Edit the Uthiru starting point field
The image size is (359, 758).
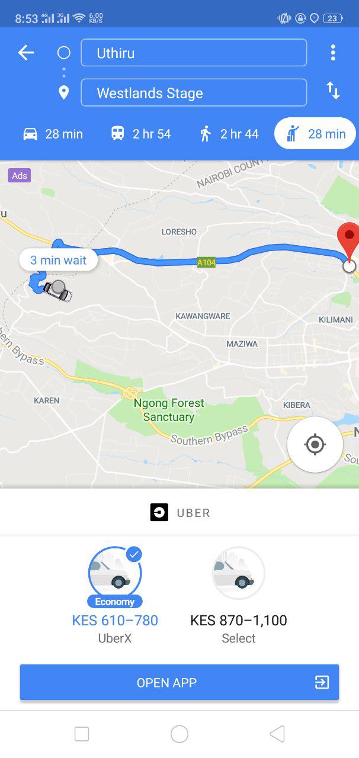[194, 53]
